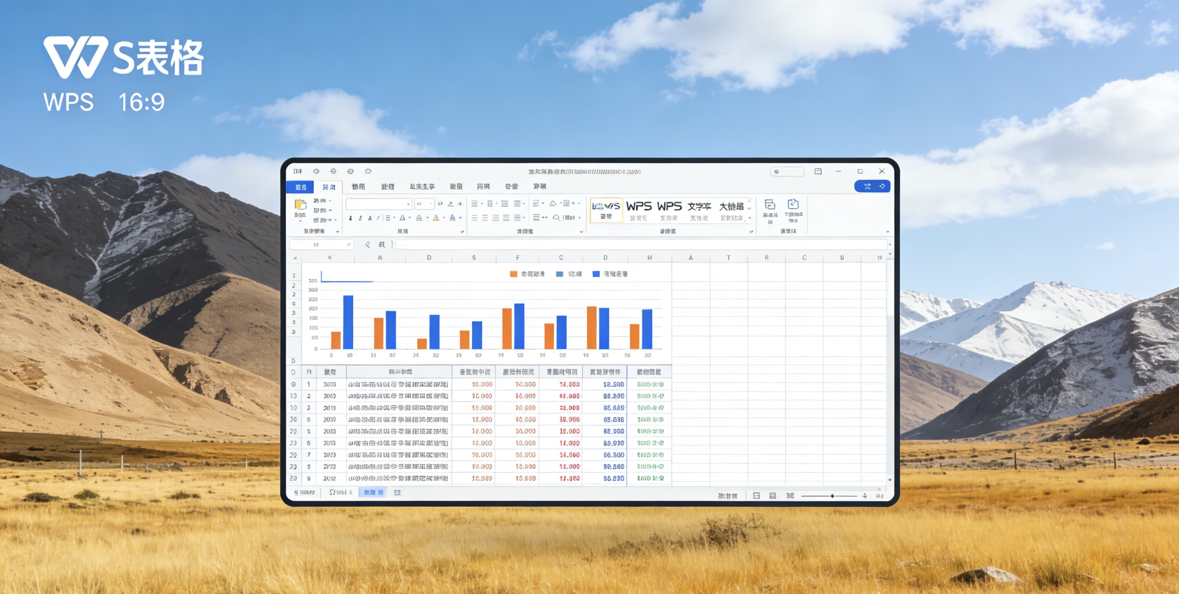Image resolution: width=1179 pixels, height=594 pixels.
Task: Toggle italic formatting in font group
Action: pyautogui.click(x=360, y=218)
